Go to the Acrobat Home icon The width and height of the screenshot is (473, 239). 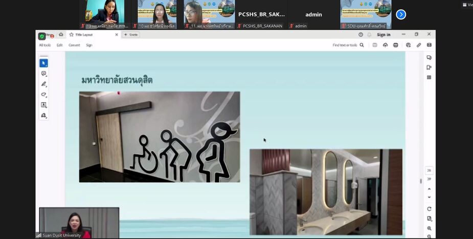61,35
